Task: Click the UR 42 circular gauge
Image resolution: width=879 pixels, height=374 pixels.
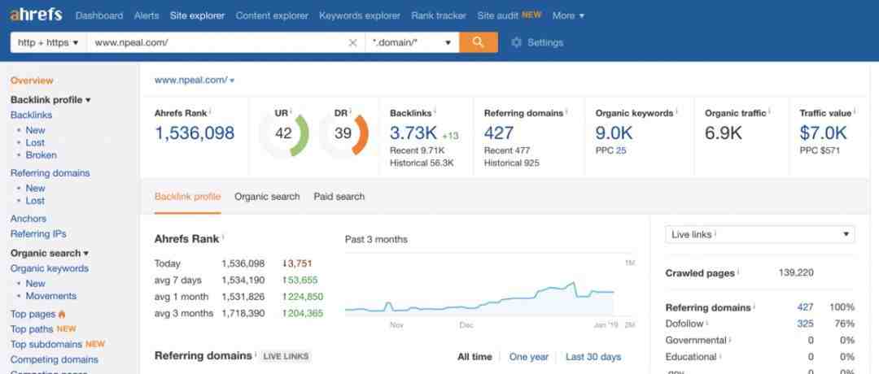Action: pos(284,134)
